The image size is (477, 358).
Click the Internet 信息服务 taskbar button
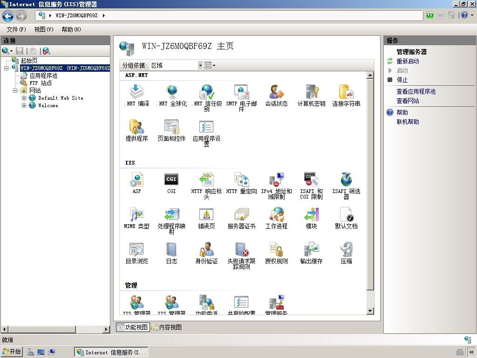pos(111,352)
